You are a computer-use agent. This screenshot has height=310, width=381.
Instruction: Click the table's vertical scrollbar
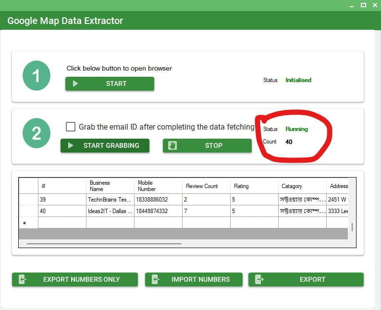(352, 227)
